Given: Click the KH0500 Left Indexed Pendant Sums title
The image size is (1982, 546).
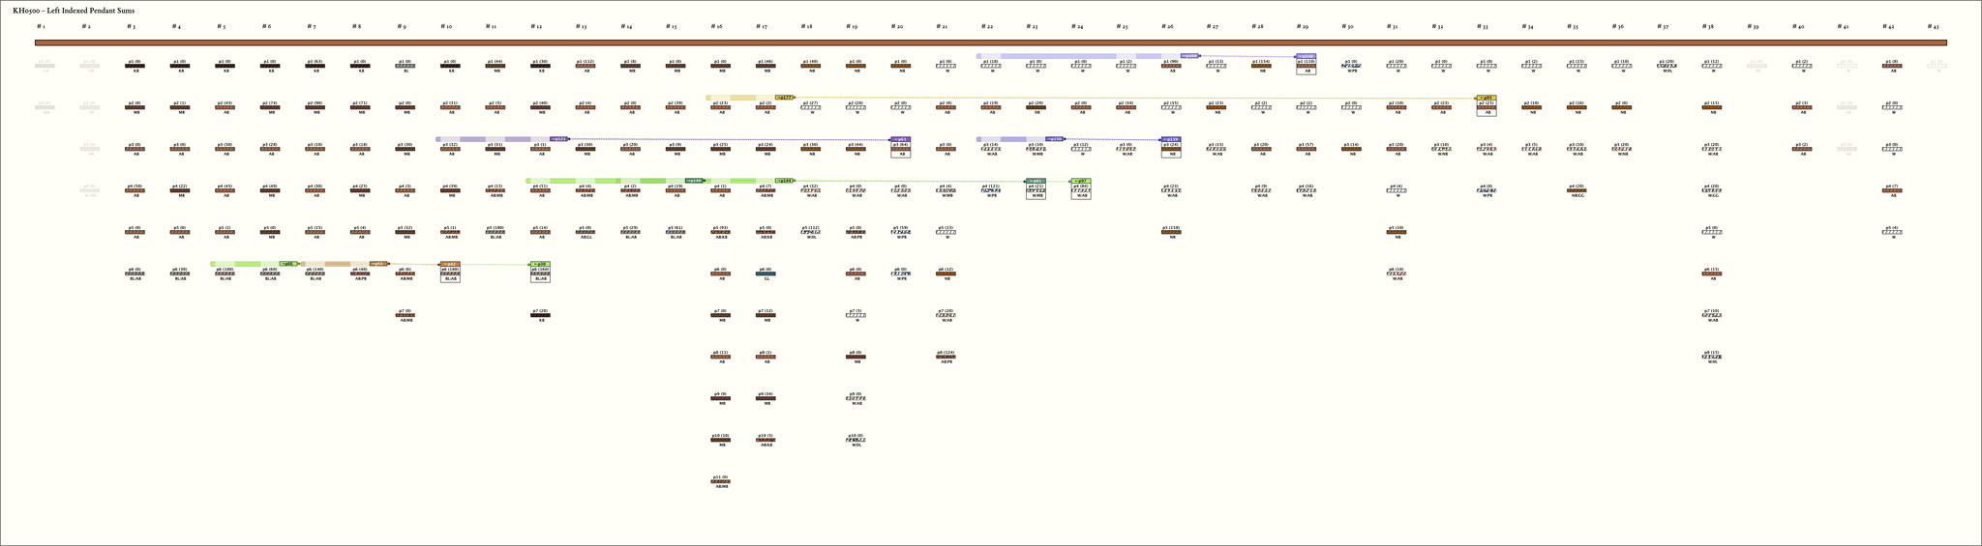Looking at the screenshot, I should click(x=74, y=9).
